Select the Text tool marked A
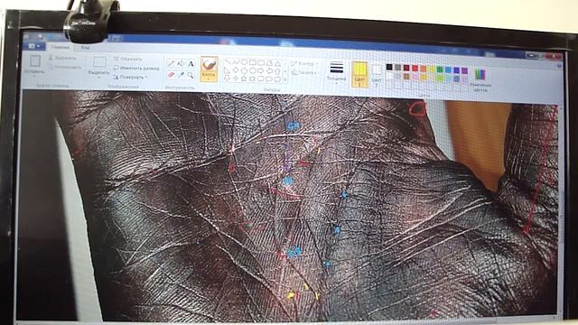578x325 pixels. (191, 64)
